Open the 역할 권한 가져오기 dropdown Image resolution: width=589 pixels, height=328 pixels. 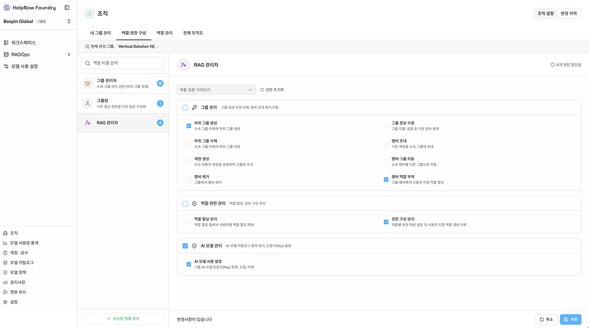(x=216, y=90)
